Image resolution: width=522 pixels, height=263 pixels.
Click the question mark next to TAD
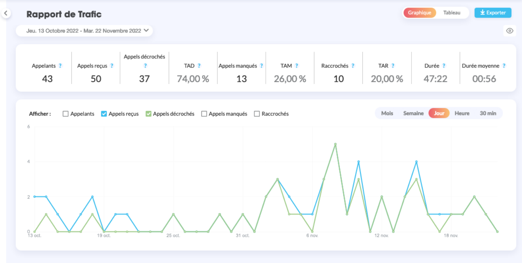pos(199,66)
